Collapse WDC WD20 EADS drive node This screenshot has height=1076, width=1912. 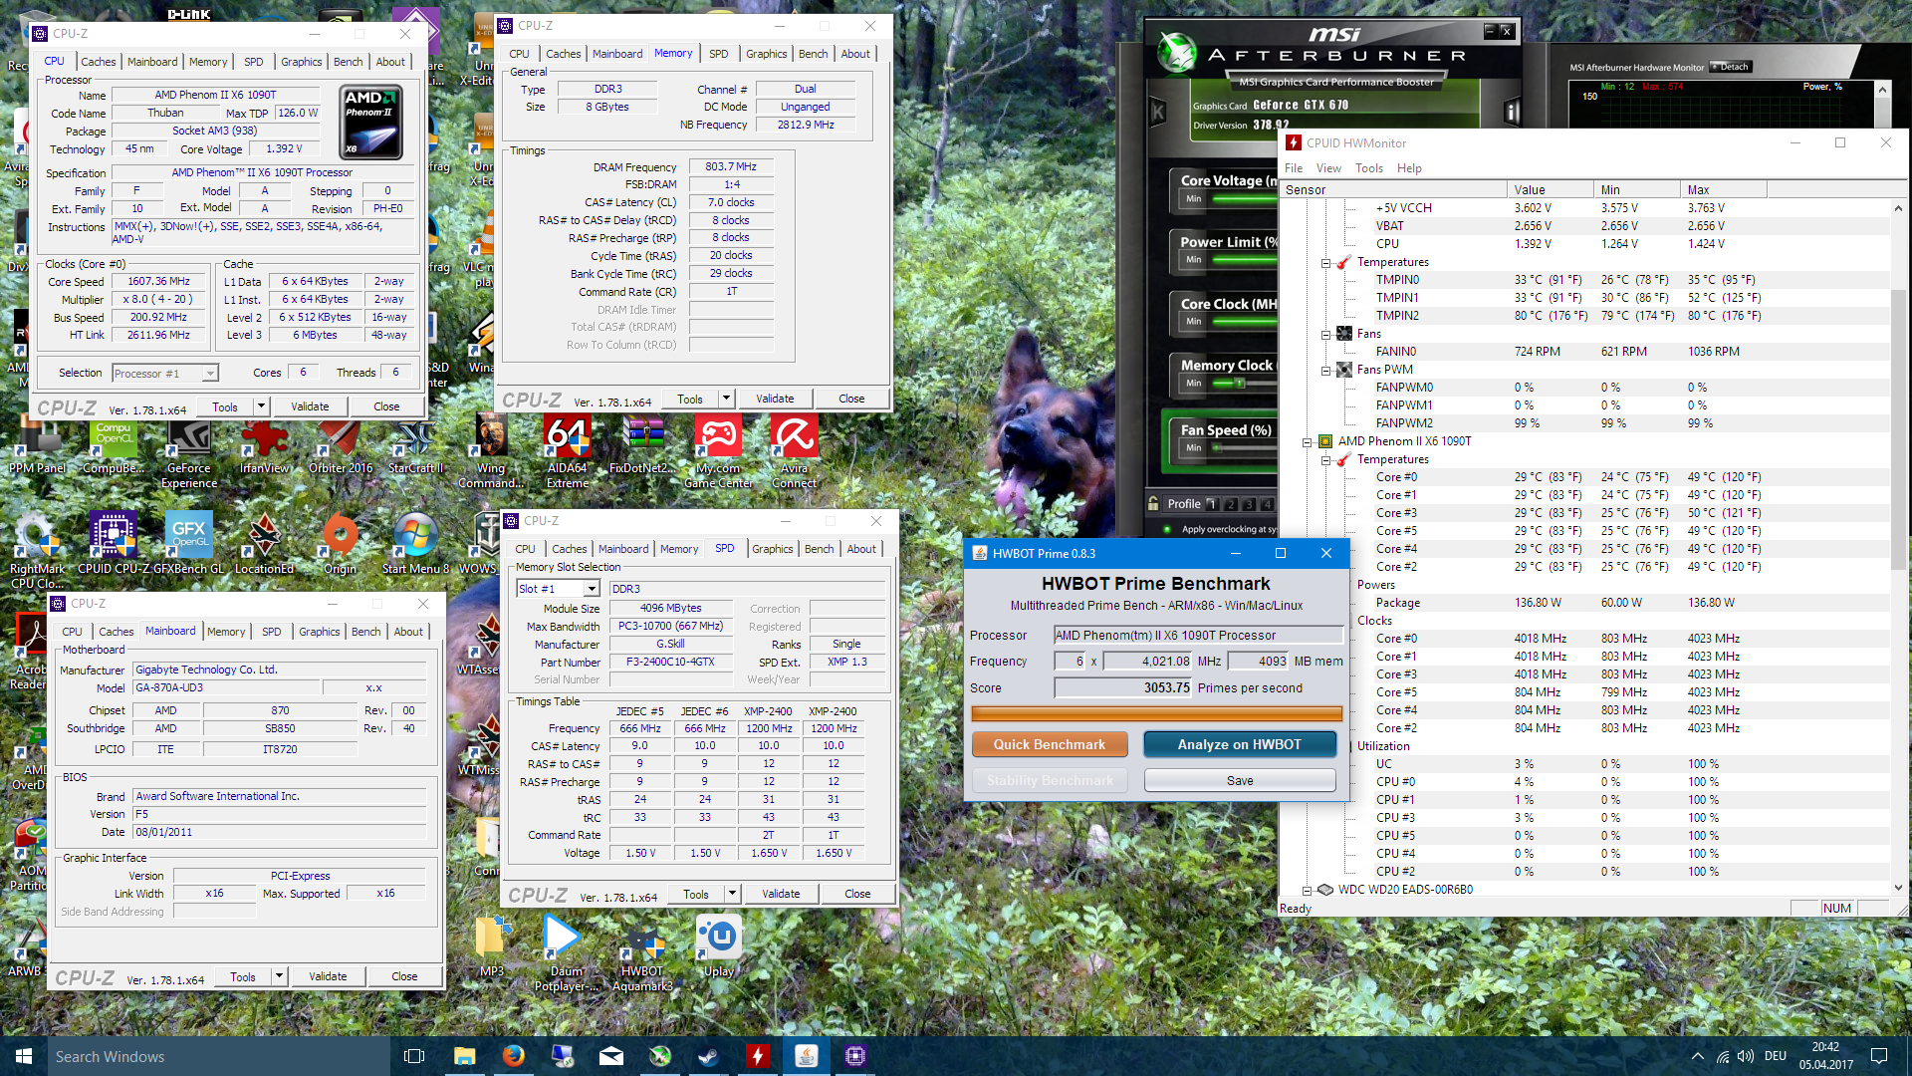click(1307, 891)
